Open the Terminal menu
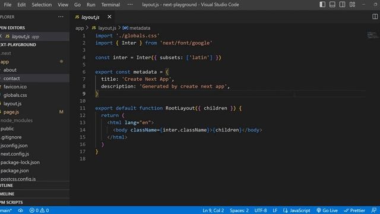The height and width of the screenshot is (214, 380). 110,5
